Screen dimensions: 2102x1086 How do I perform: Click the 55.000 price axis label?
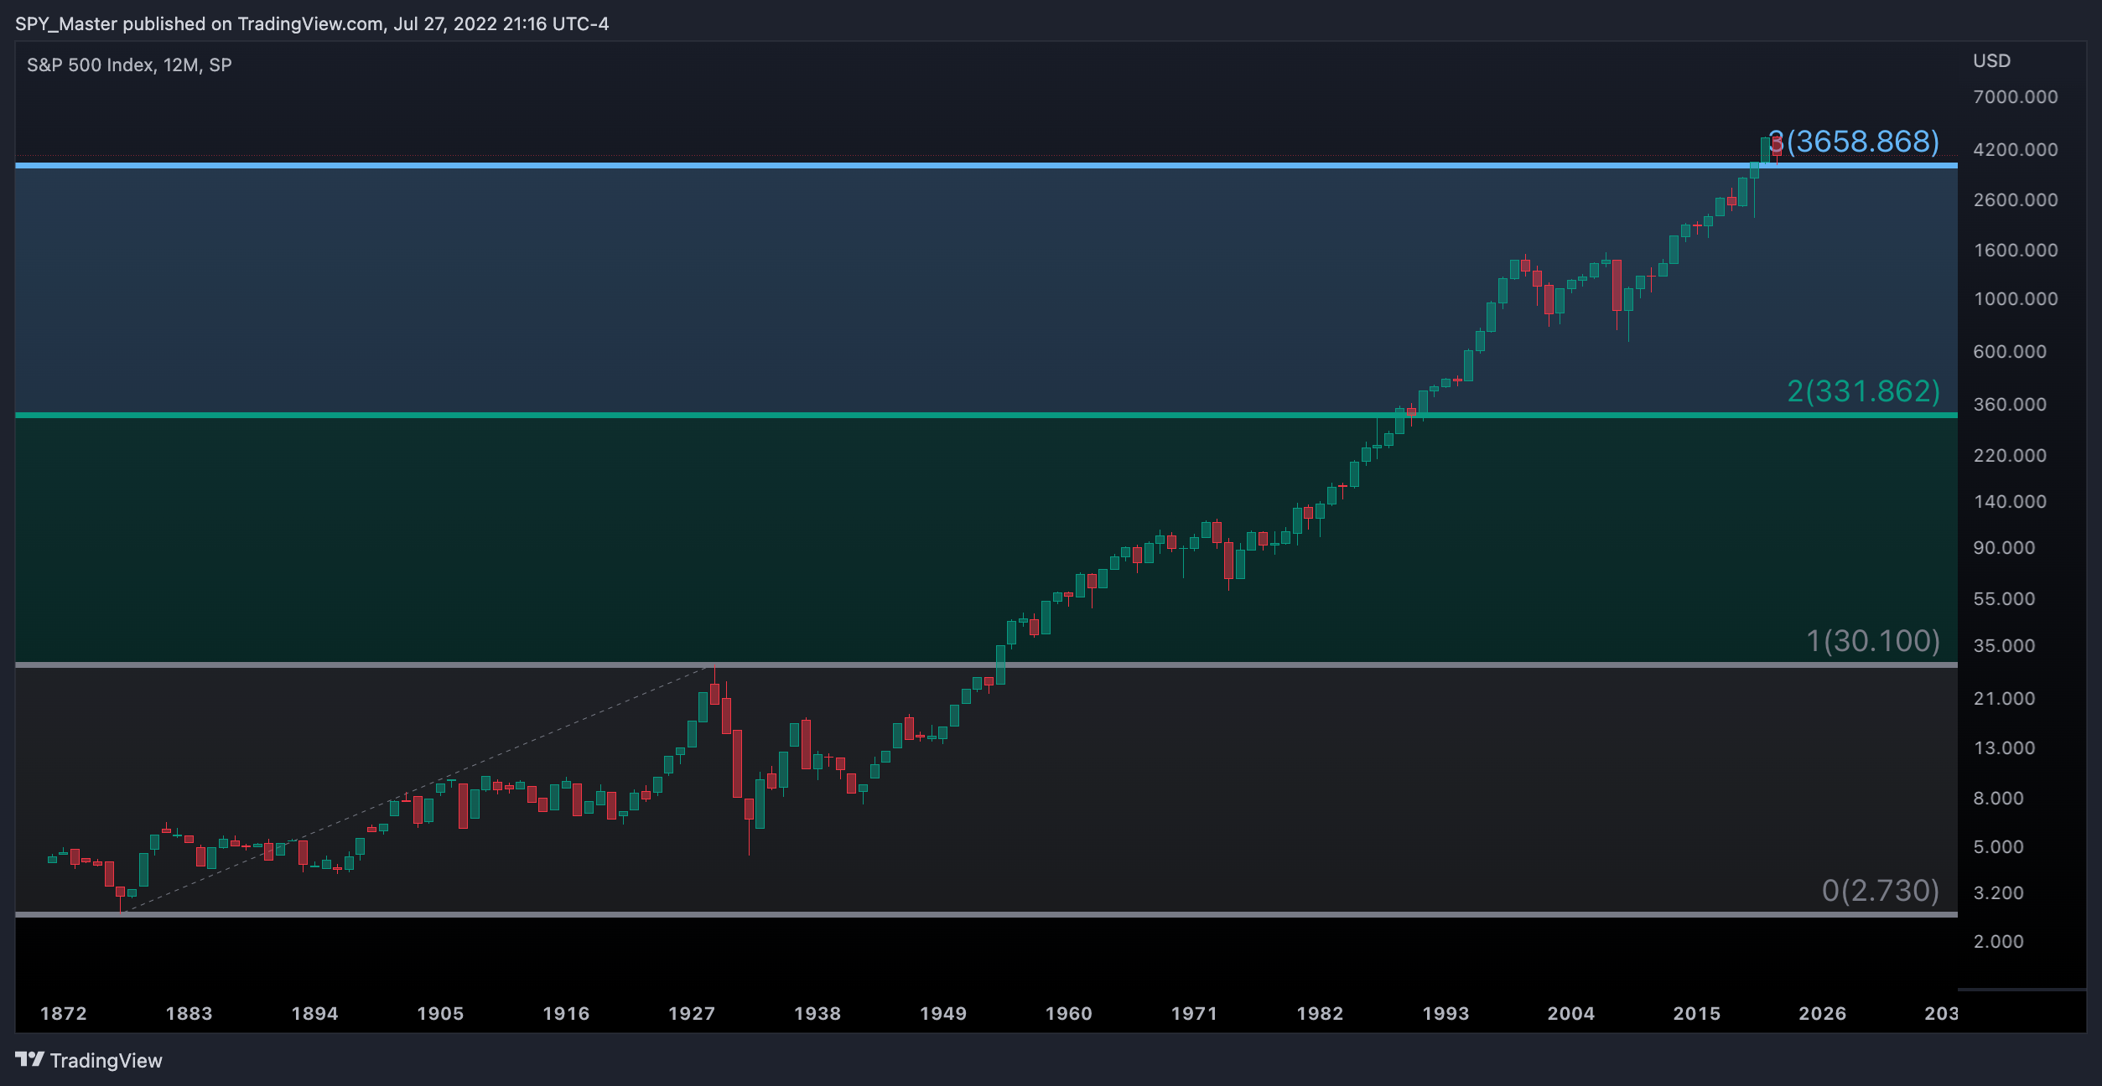[x=2004, y=599]
